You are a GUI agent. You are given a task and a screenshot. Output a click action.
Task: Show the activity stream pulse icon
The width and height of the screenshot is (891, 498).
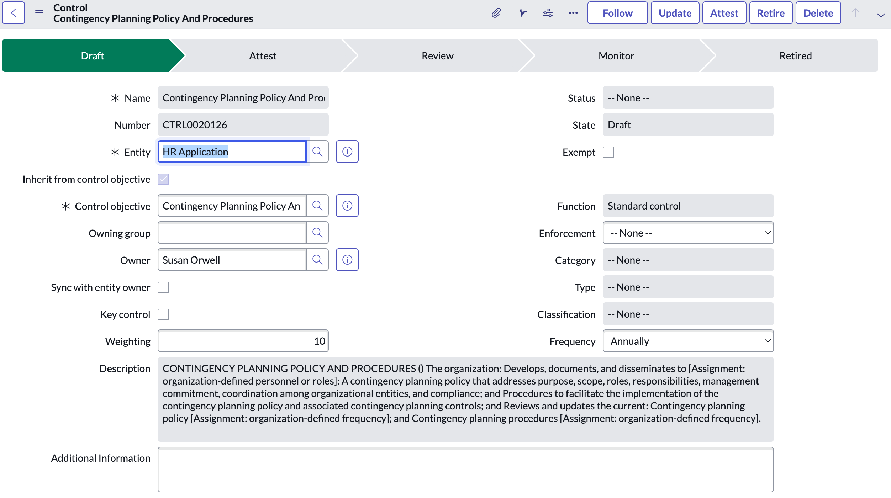coord(522,13)
